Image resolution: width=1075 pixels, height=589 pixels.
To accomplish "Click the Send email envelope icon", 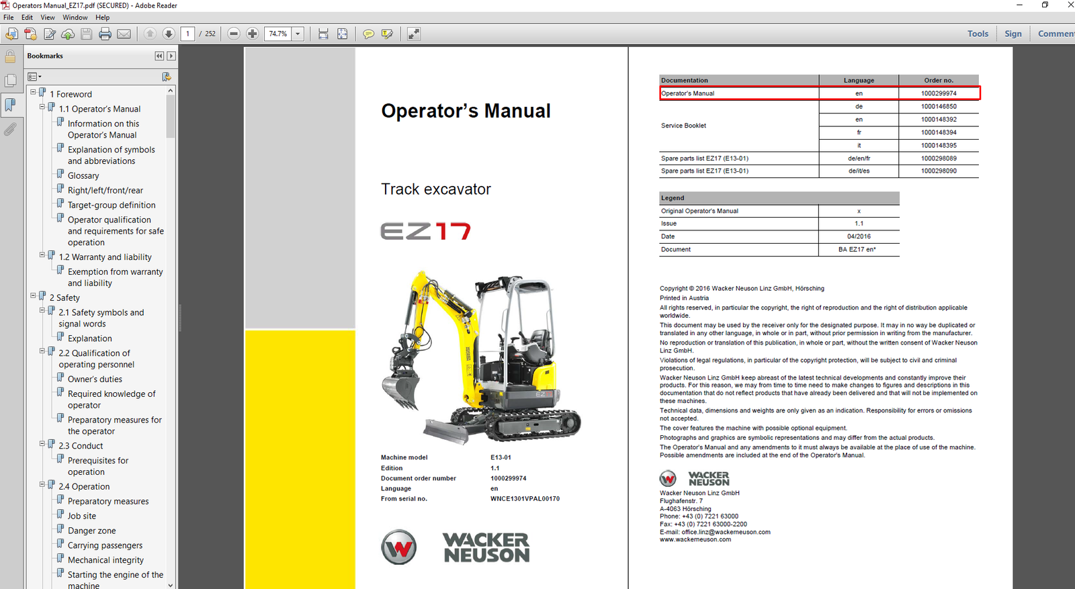I will (x=124, y=34).
